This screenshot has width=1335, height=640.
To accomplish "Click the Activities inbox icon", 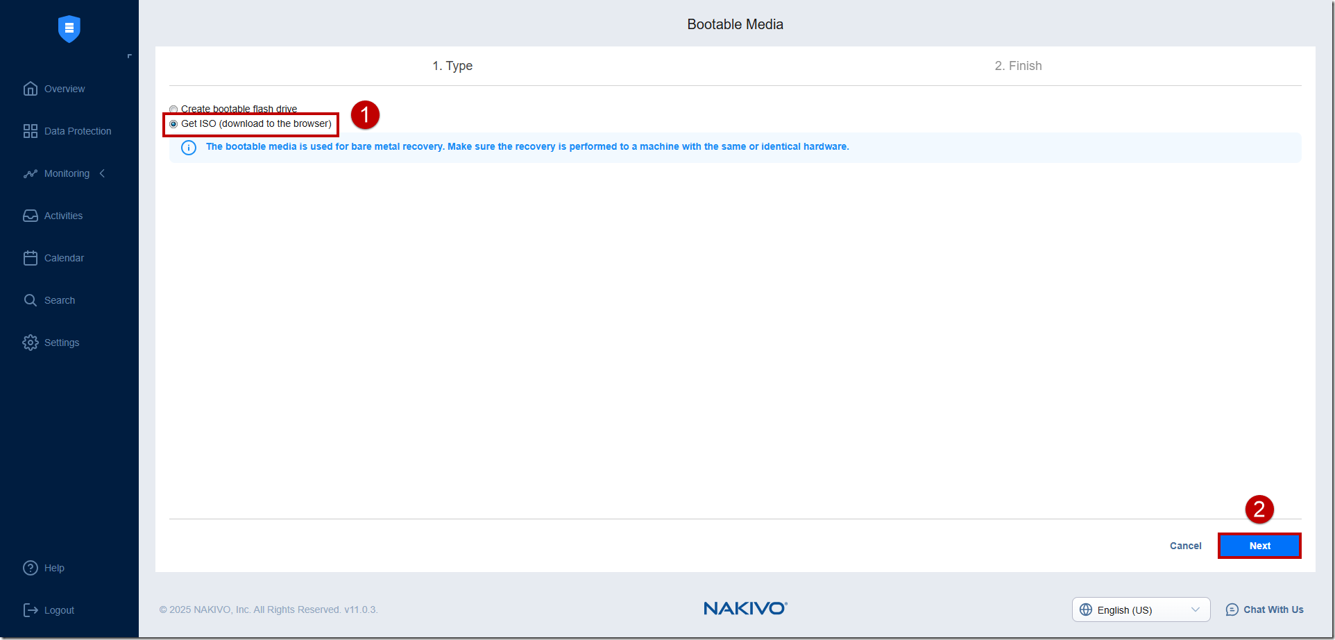I will pyautogui.click(x=31, y=216).
